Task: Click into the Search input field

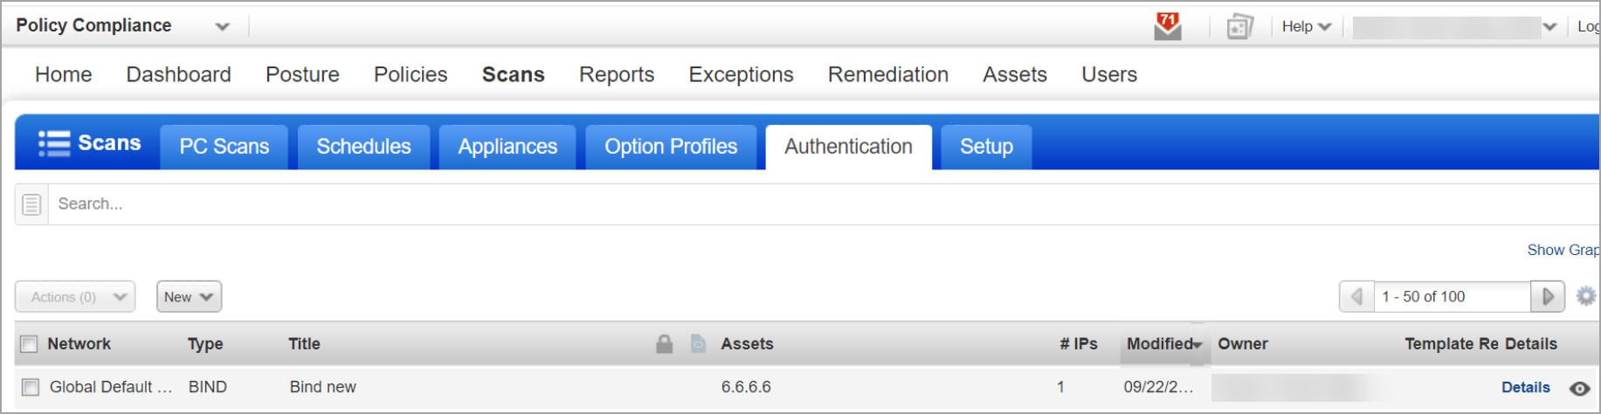Action: (x=821, y=204)
